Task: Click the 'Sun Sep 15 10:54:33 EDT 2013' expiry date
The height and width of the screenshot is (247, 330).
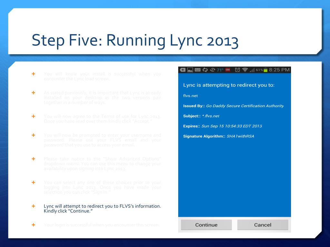Action: [x=232, y=126]
